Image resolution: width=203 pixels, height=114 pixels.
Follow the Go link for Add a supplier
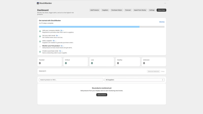(54, 41)
